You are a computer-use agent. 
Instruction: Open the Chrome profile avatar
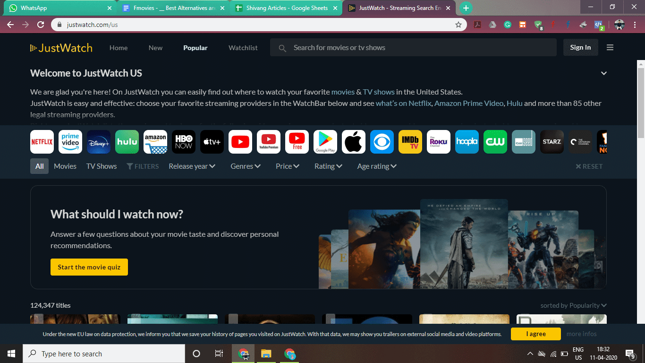620,25
